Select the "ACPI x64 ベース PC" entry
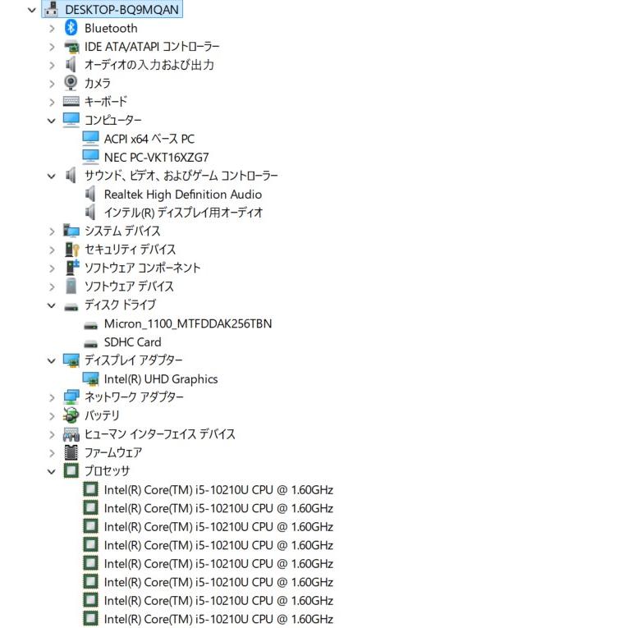Viewport: 628px width, 628px height. (x=149, y=139)
